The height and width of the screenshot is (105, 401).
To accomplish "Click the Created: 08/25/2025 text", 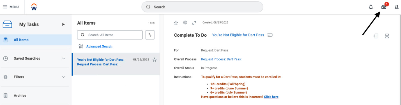I will [x=215, y=22].
